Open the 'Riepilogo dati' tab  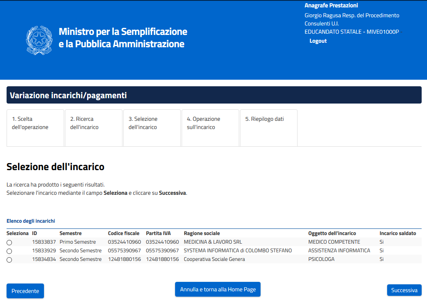pyautogui.click(x=268, y=127)
